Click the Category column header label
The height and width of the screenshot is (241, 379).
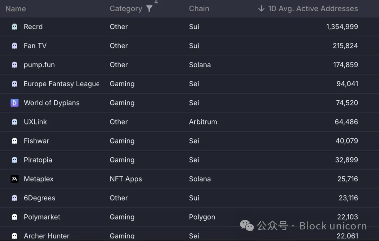click(x=126, y=9)
